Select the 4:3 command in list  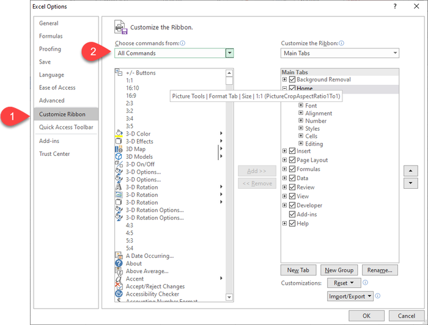click(130, 225)
